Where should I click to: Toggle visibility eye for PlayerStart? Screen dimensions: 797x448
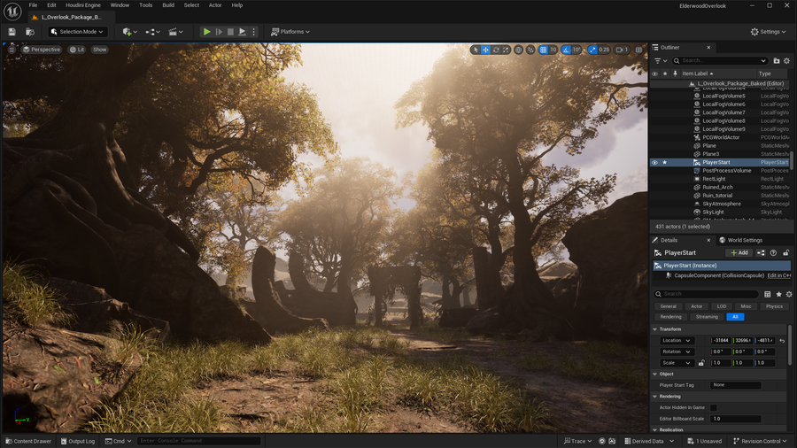click(655, 163)
